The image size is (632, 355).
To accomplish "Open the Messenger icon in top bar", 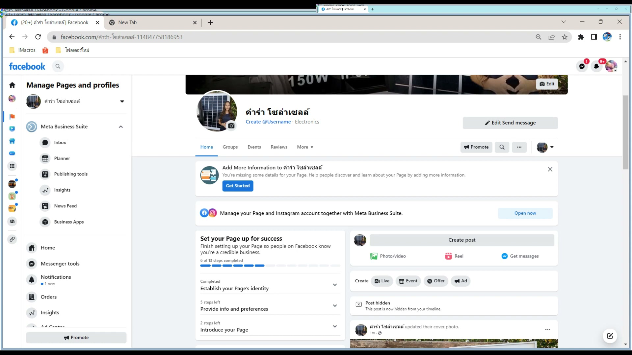I will click(582, 66).
